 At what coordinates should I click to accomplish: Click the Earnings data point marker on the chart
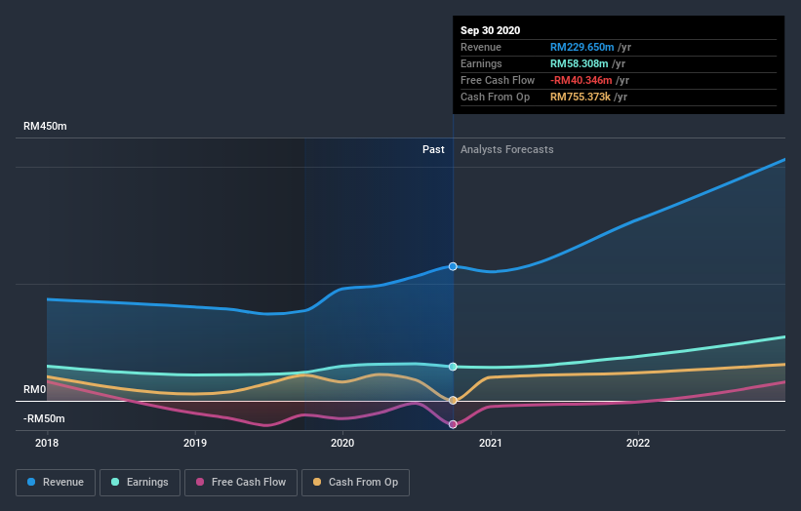tap(453, 367)
